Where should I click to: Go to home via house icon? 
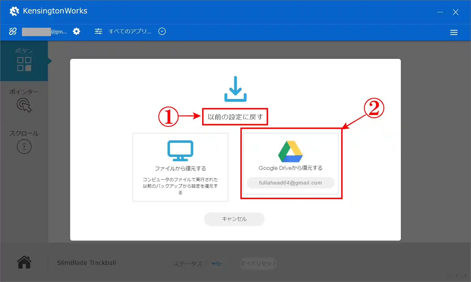pos(24,262)
